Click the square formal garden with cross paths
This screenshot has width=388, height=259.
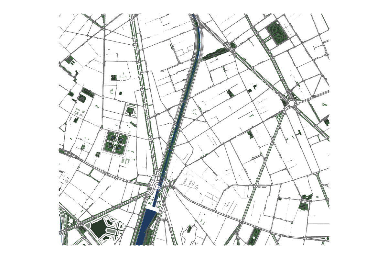(115, 143)
